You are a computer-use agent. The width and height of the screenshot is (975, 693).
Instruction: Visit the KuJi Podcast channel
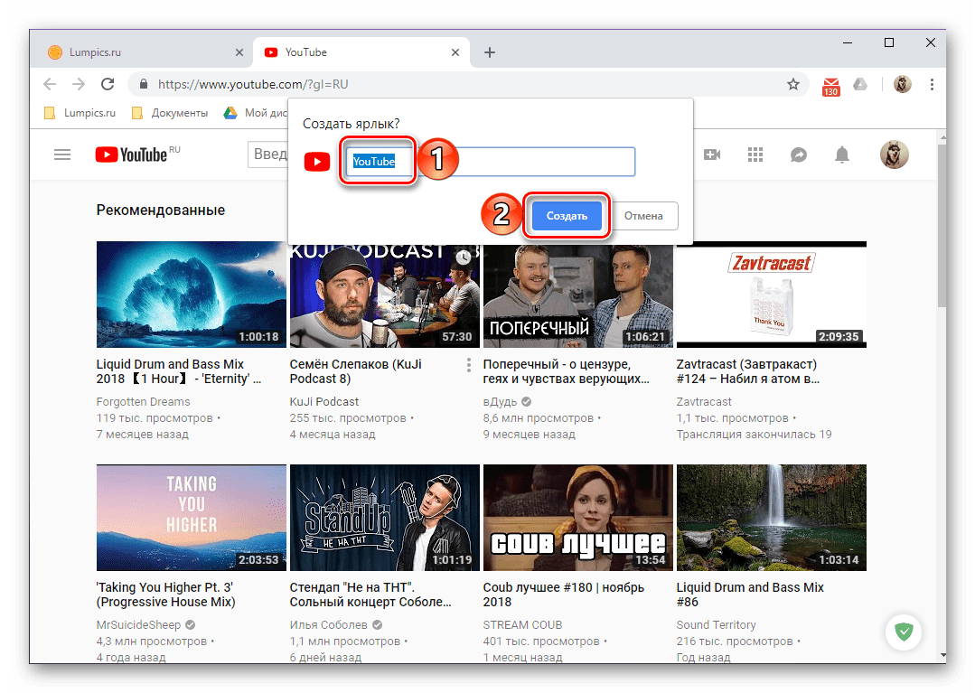point(324,401)
